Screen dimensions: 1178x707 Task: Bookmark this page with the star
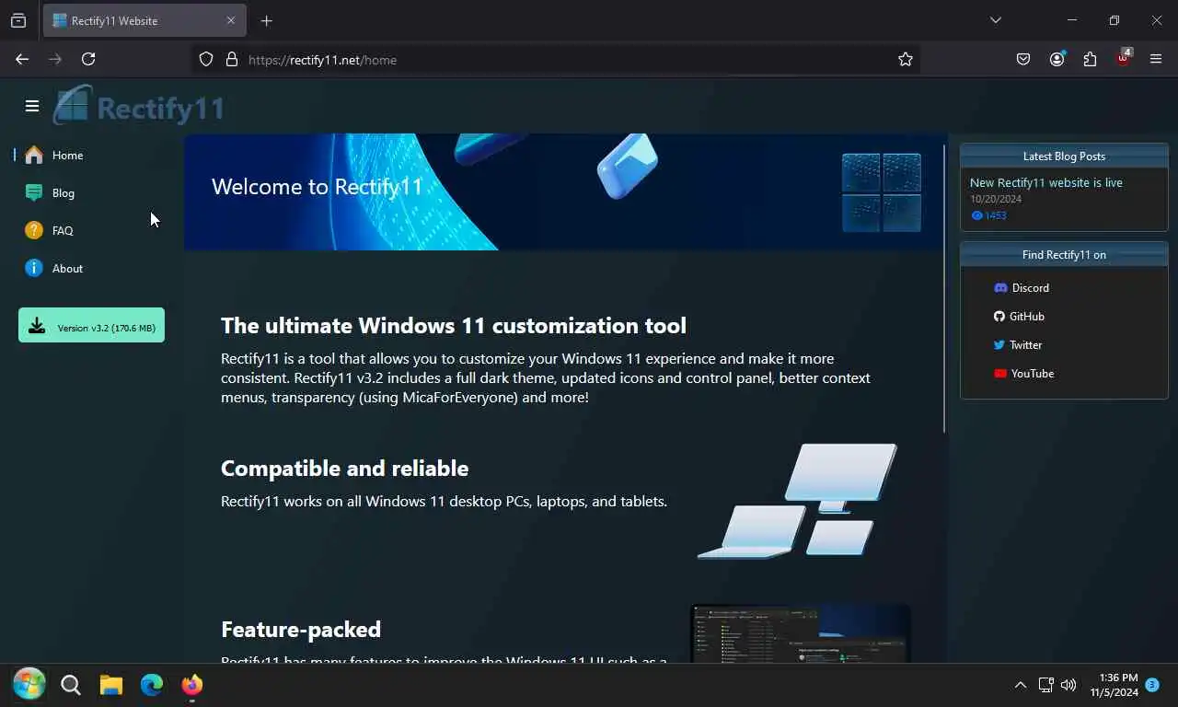[x=906, y=59]
